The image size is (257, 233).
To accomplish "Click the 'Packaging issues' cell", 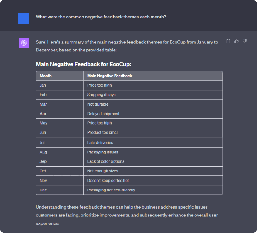I will 153,152.
